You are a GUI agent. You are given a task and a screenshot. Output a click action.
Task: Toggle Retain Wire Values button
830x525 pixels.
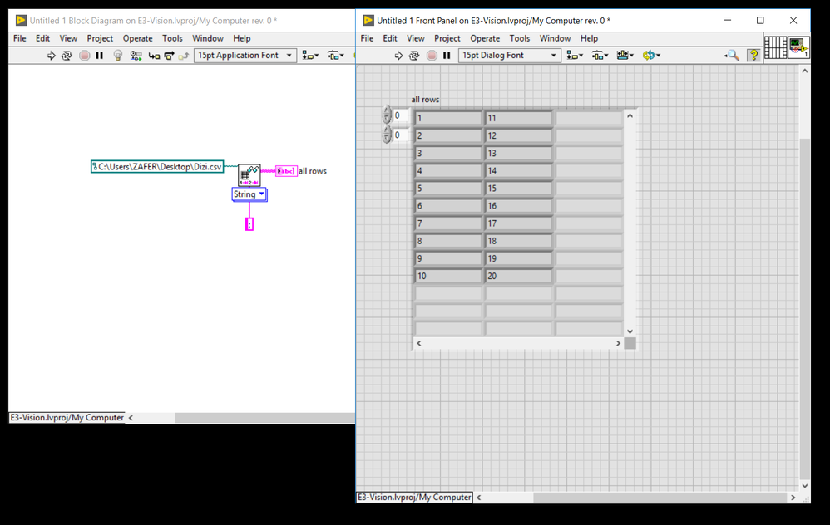click(136, 56)
